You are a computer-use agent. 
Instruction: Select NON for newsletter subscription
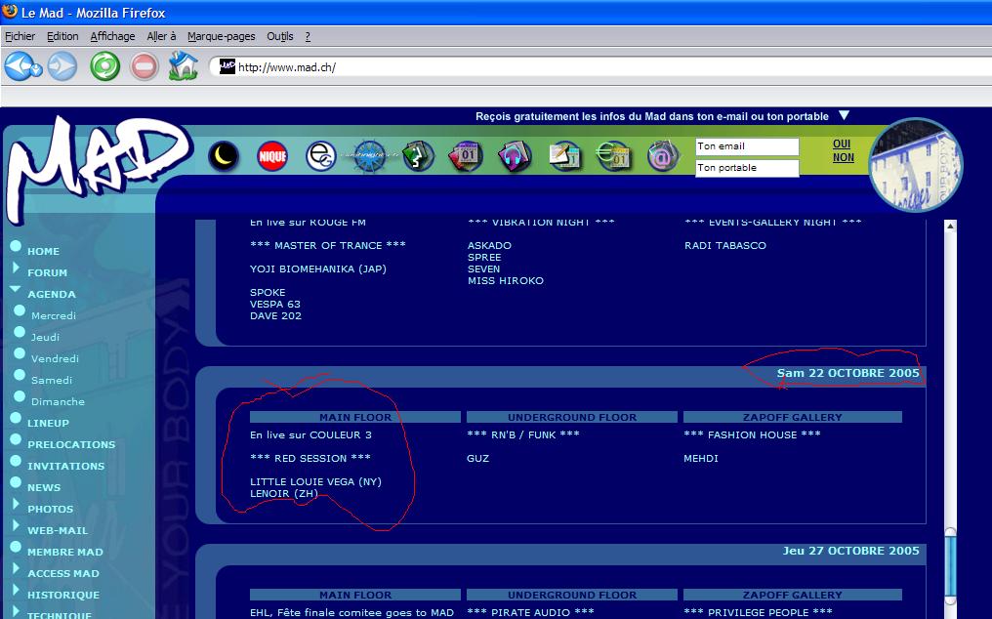(x=843, y=158)
